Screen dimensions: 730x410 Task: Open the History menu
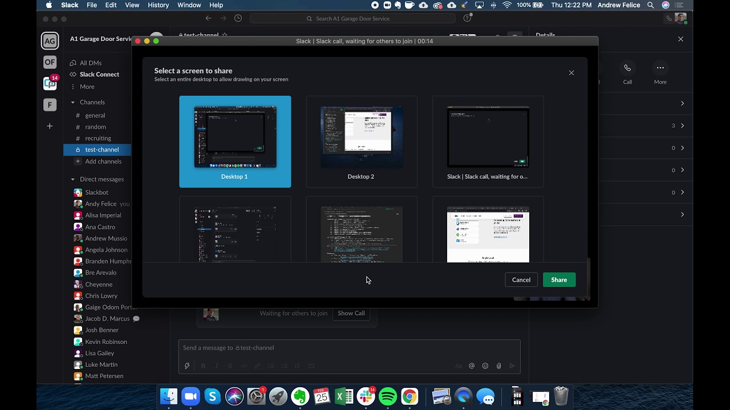click(x=158, y=5)
